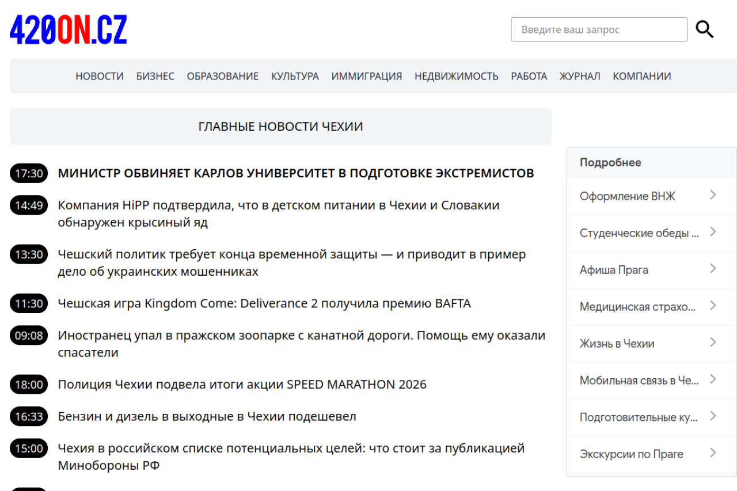Go to the НЕДВИЖИМОСТЬ section
Viewport: 737px width, 491px height.
tap(456, 76)
